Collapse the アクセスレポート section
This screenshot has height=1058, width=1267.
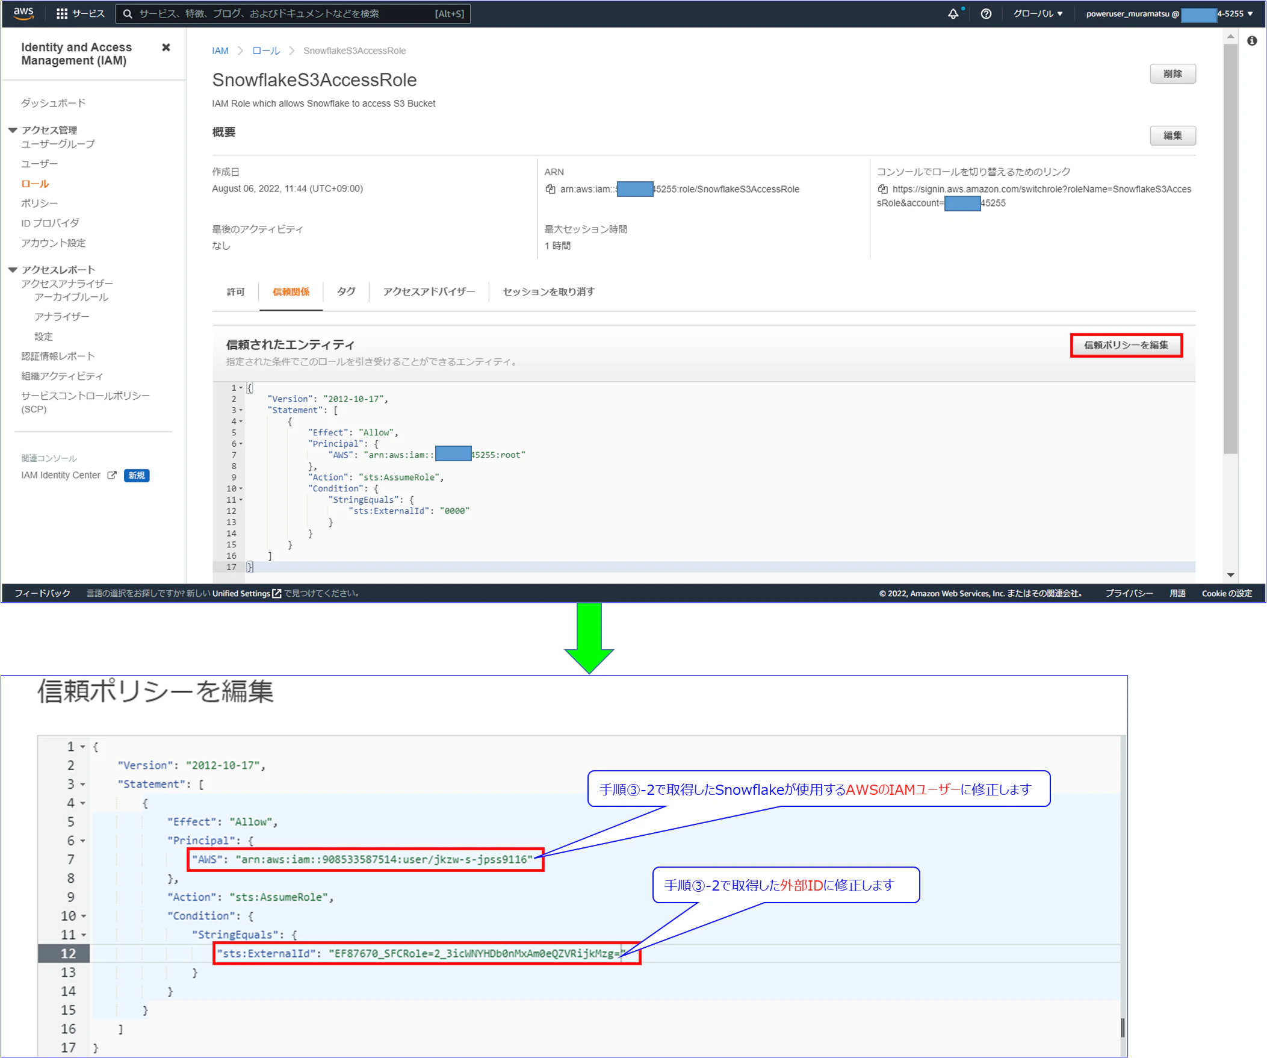coord(13,270)
